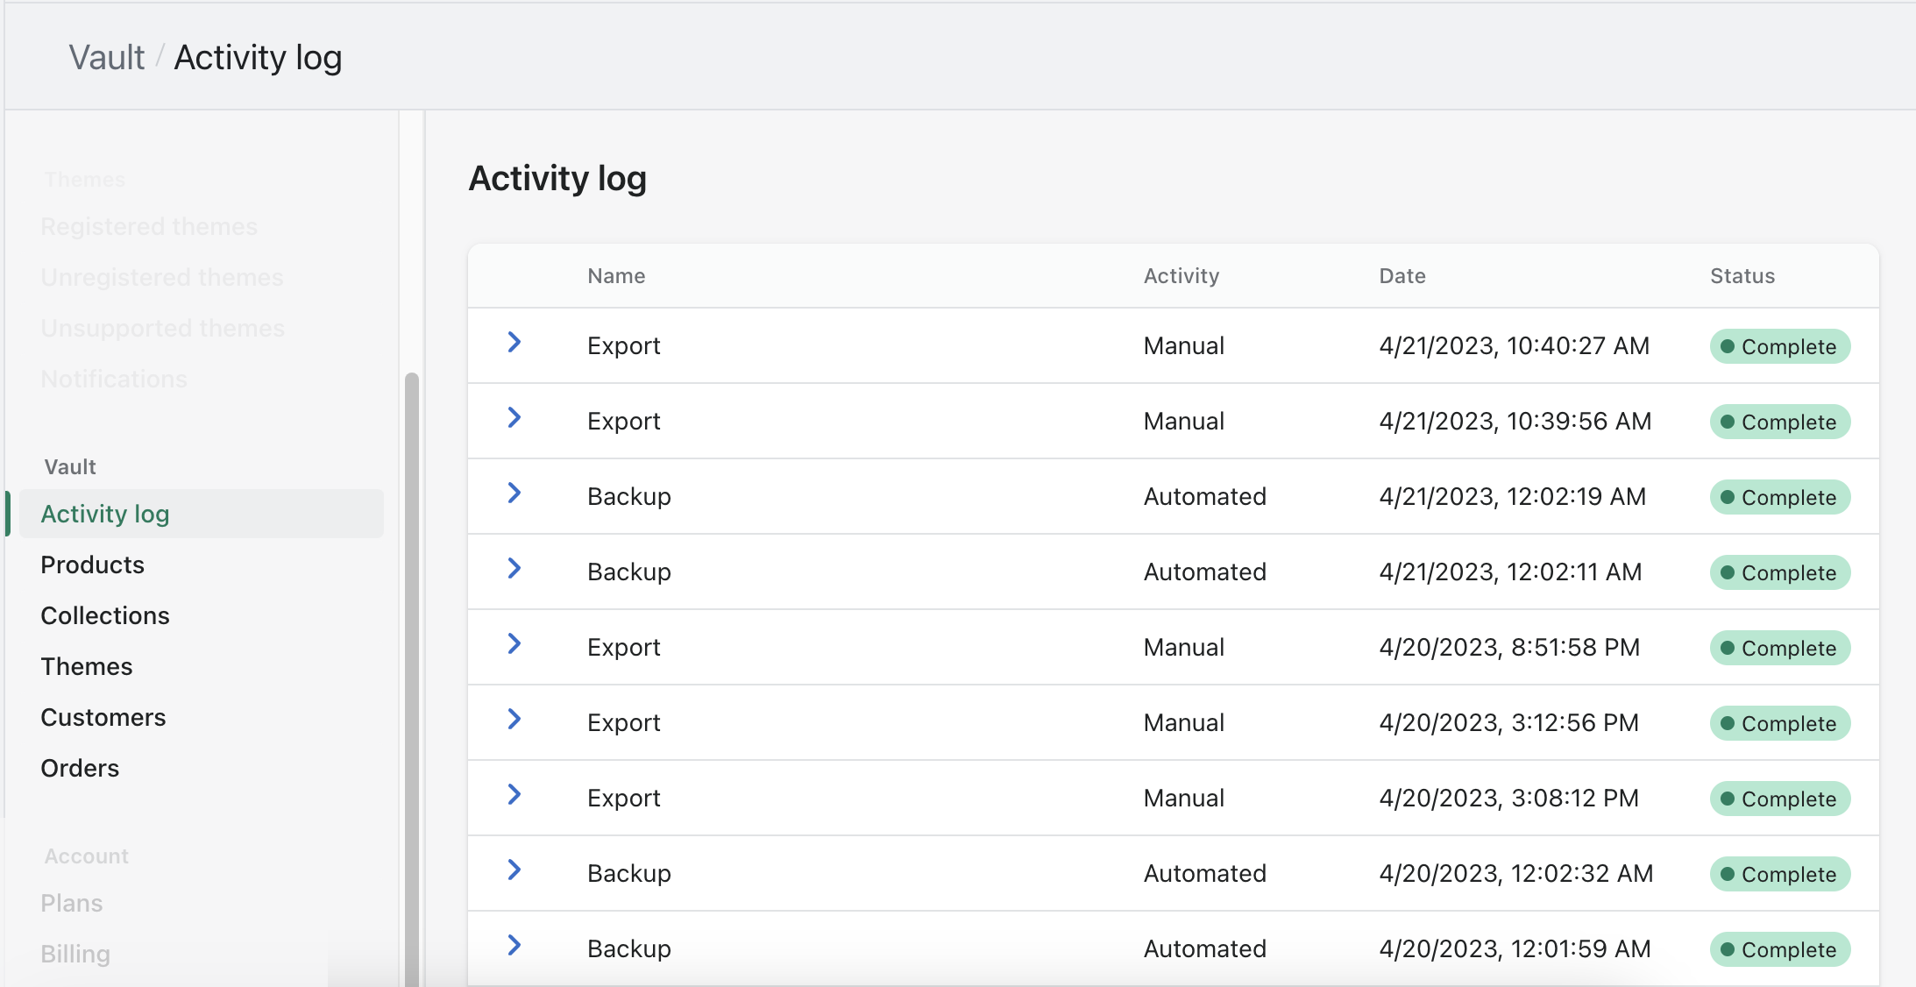The width and height of the screenshot is (1916, 987).
Task: Expand Backup entry from 12:02:32 AM
Action: pyautogui.click(x=514, y=870)
